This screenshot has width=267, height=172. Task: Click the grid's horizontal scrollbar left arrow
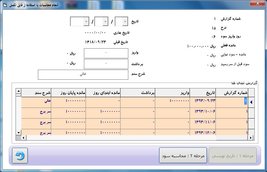coord(23,138)
